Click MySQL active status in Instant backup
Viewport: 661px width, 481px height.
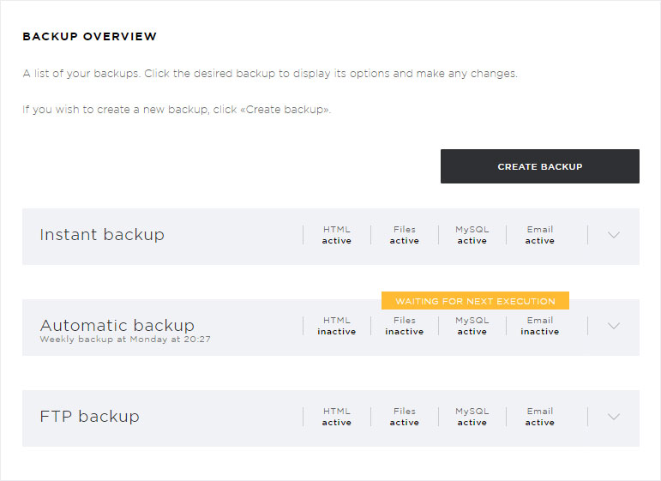point(472,235)
